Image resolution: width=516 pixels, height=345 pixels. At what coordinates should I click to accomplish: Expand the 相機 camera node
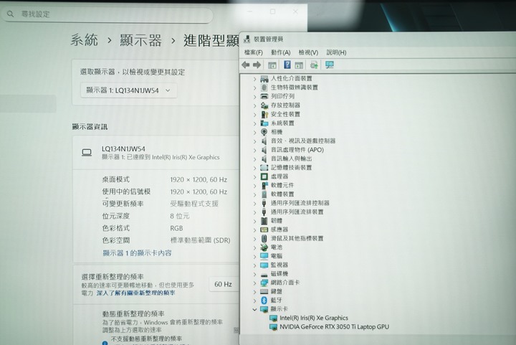254,133
